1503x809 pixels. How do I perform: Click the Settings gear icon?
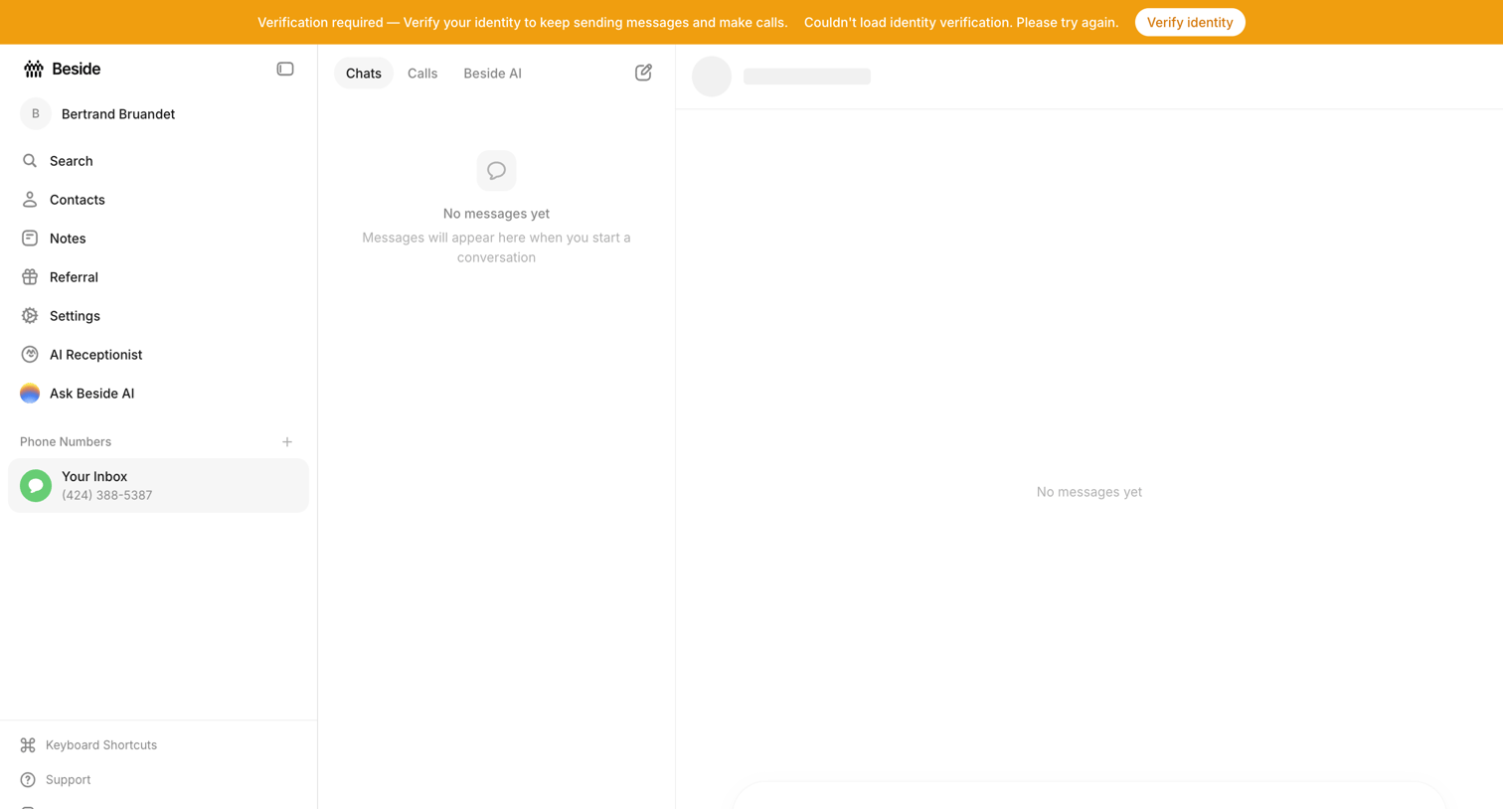click(x=30, y=316)
